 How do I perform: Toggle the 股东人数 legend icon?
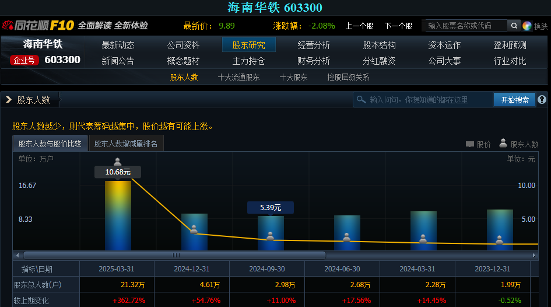click(x=503, y=143)
